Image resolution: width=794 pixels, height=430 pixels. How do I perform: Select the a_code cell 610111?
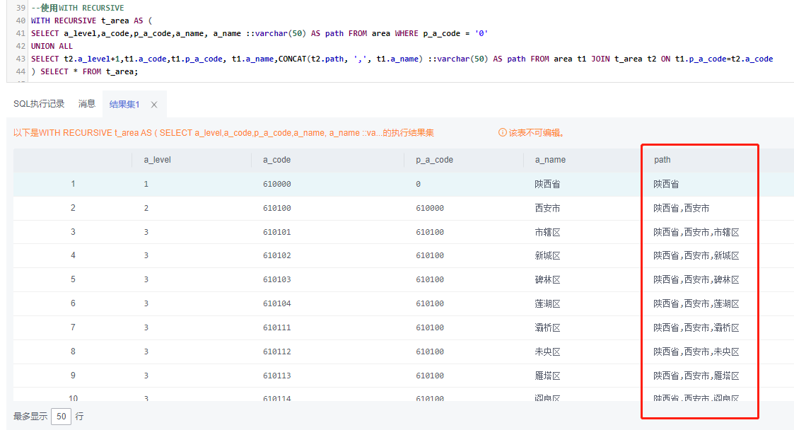(x=277, y=327)
